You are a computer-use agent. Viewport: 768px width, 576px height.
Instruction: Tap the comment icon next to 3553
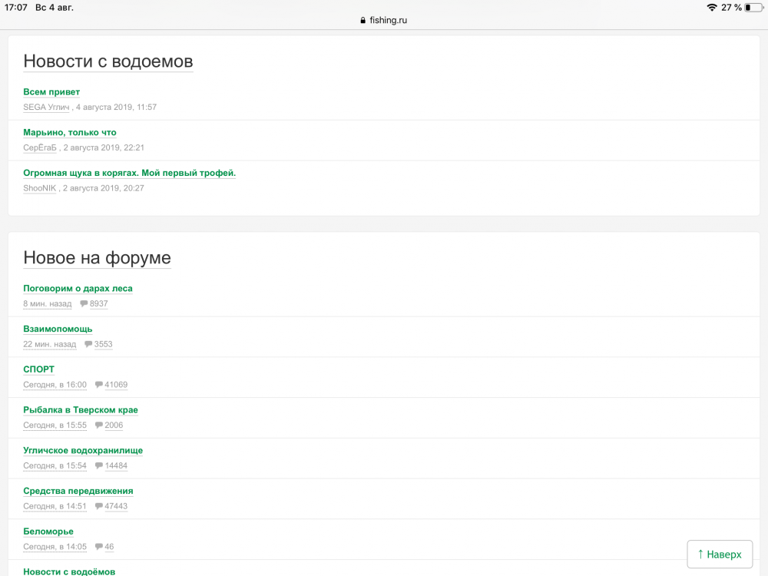coord(88,344)
